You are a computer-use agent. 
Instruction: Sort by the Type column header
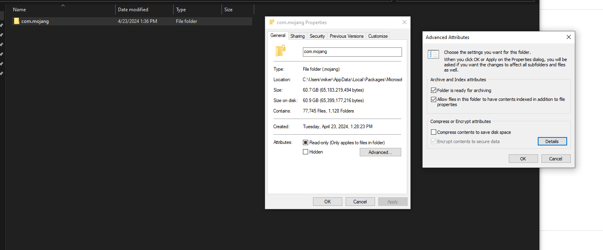click(x=198, y=10)
